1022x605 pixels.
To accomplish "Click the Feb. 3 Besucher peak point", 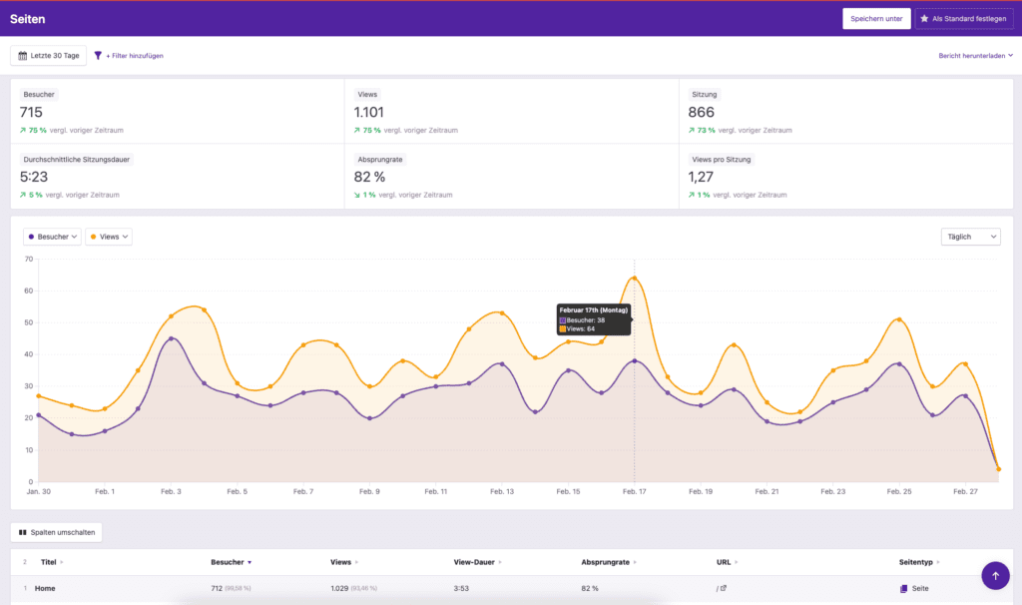I will 171,338.
